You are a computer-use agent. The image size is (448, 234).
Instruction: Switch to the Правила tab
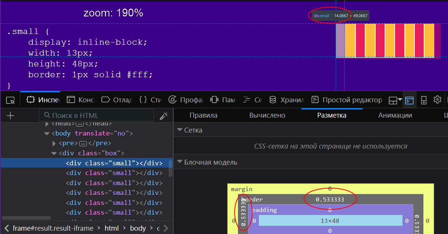203,115
